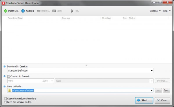Enable the Convert to Format checkbox
Image resolution: width=174 pixels, height=107 pixels.
[x=8, y=76]
